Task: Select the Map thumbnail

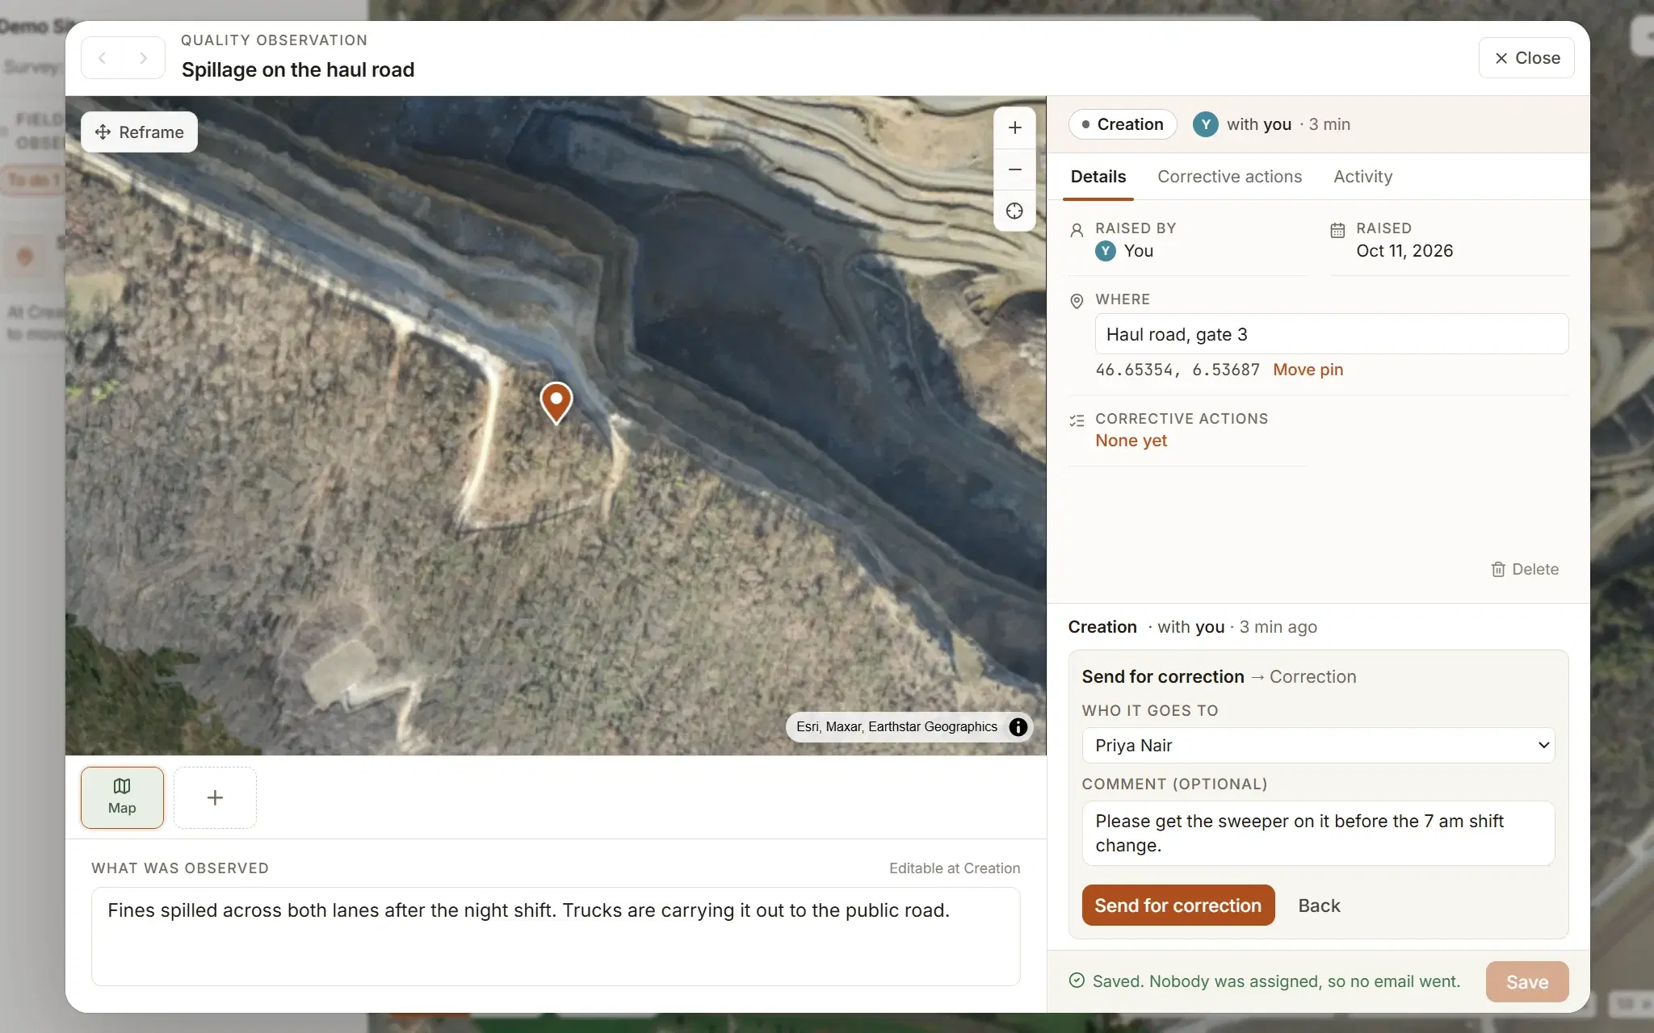Action: click(122, 797)
